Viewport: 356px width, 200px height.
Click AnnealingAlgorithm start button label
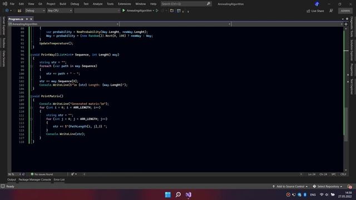click(x=139, y=11)
